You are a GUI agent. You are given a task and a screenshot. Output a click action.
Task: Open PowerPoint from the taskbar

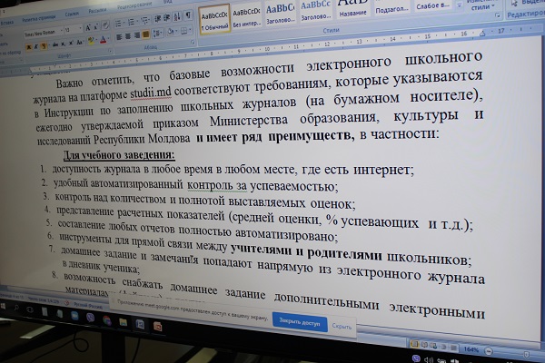(158, 327)
